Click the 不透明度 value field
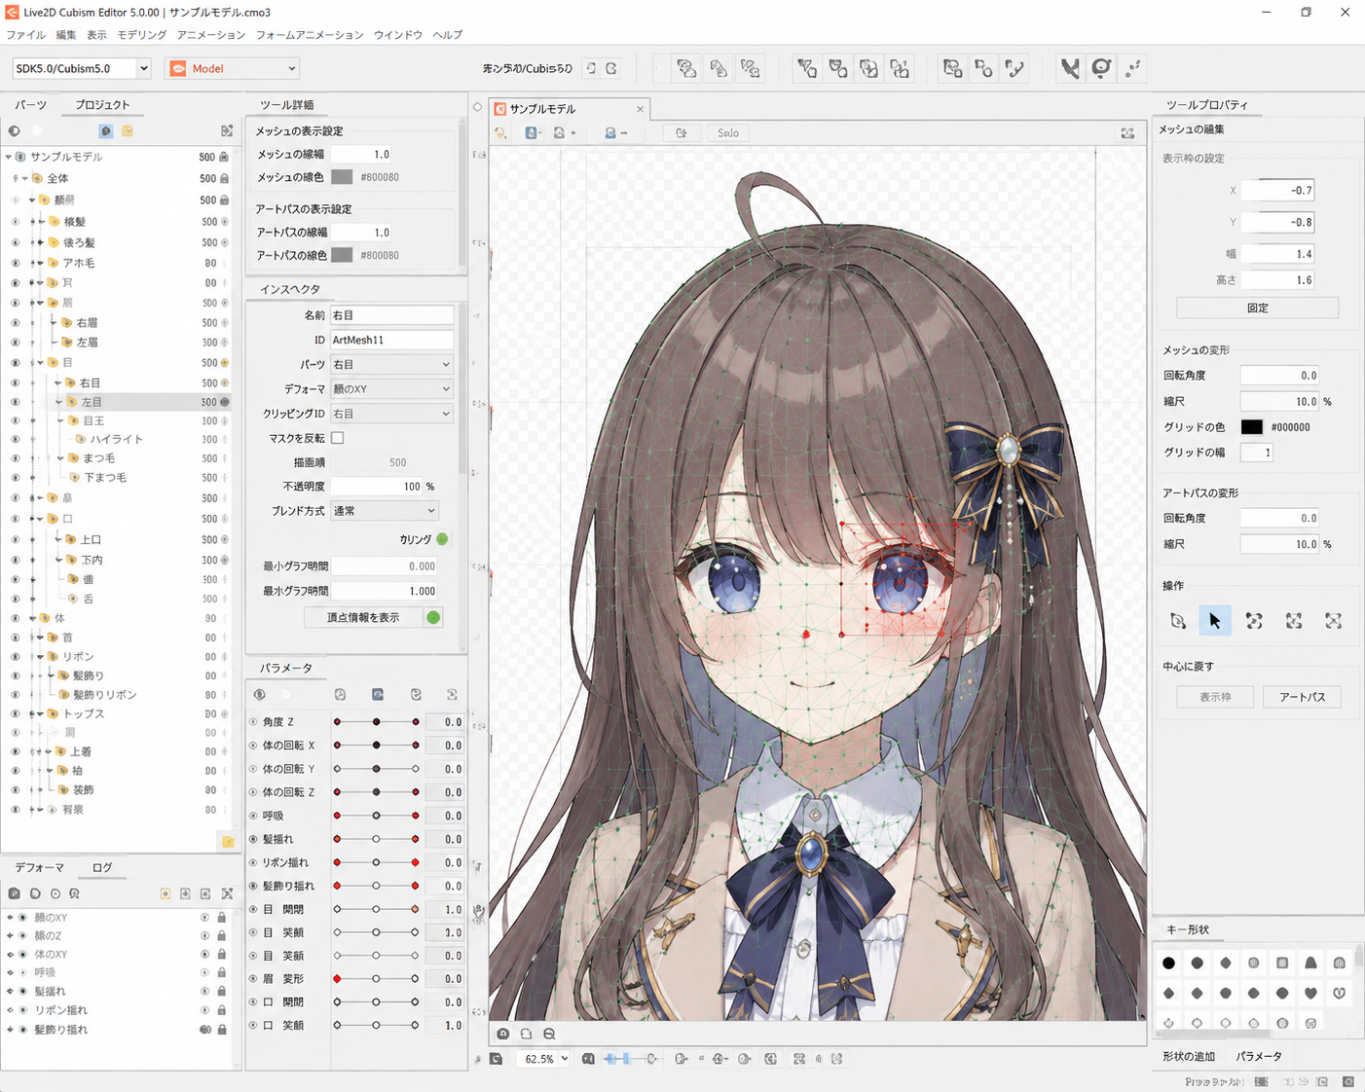1365x1092 pixels. [x=376, y=486]
